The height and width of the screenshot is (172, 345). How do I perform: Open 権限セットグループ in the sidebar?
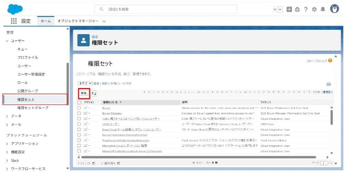33,108
